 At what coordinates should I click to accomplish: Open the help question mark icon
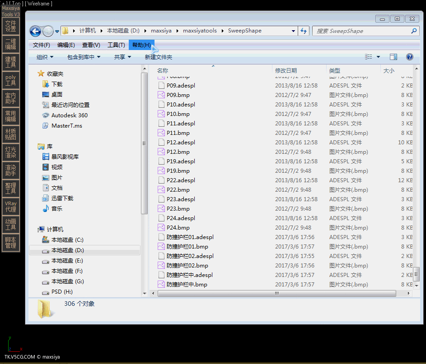410,57
